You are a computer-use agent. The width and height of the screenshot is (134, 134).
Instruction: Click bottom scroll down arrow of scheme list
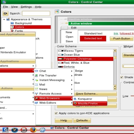115,89
